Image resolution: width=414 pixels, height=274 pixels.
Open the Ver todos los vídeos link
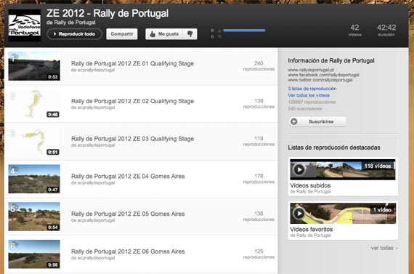click(x=309, y=95)
